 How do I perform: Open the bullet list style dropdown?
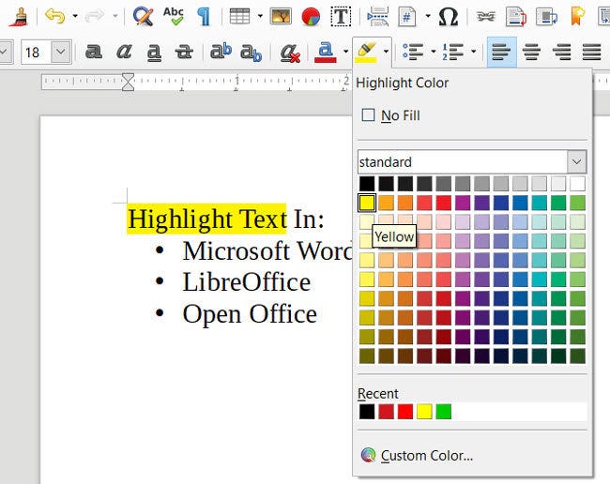pyautogui.click(x=434, y=52)
